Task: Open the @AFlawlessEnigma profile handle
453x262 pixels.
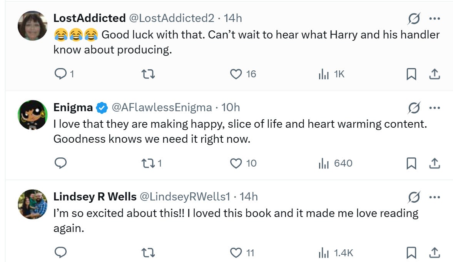Action: tap(162, 107)
